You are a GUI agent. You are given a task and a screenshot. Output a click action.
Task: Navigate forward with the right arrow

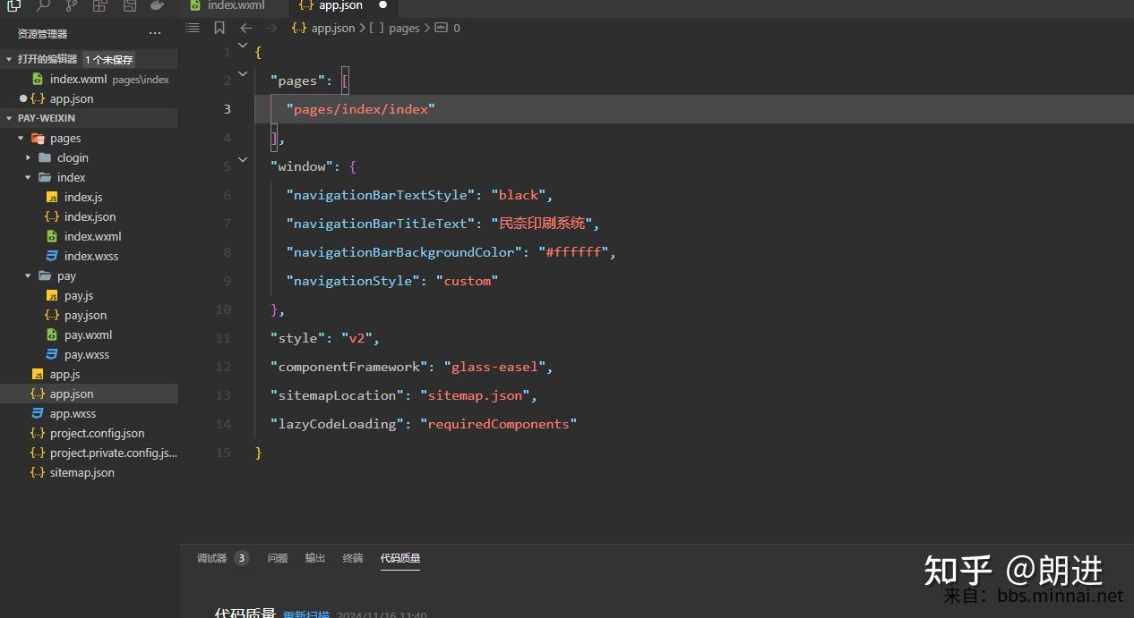[272, 28]
